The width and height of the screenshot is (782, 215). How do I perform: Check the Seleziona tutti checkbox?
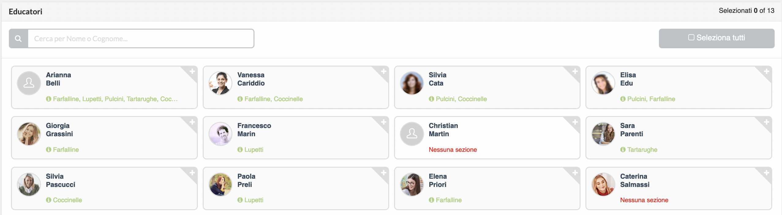pyautogui.click(x=691, y=38)
